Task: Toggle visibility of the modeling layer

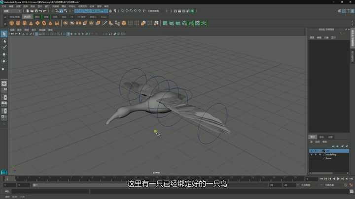Action: [x=312, y=155]
